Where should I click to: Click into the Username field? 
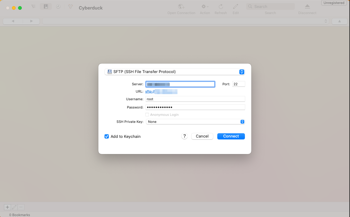(x=195, y=99)
